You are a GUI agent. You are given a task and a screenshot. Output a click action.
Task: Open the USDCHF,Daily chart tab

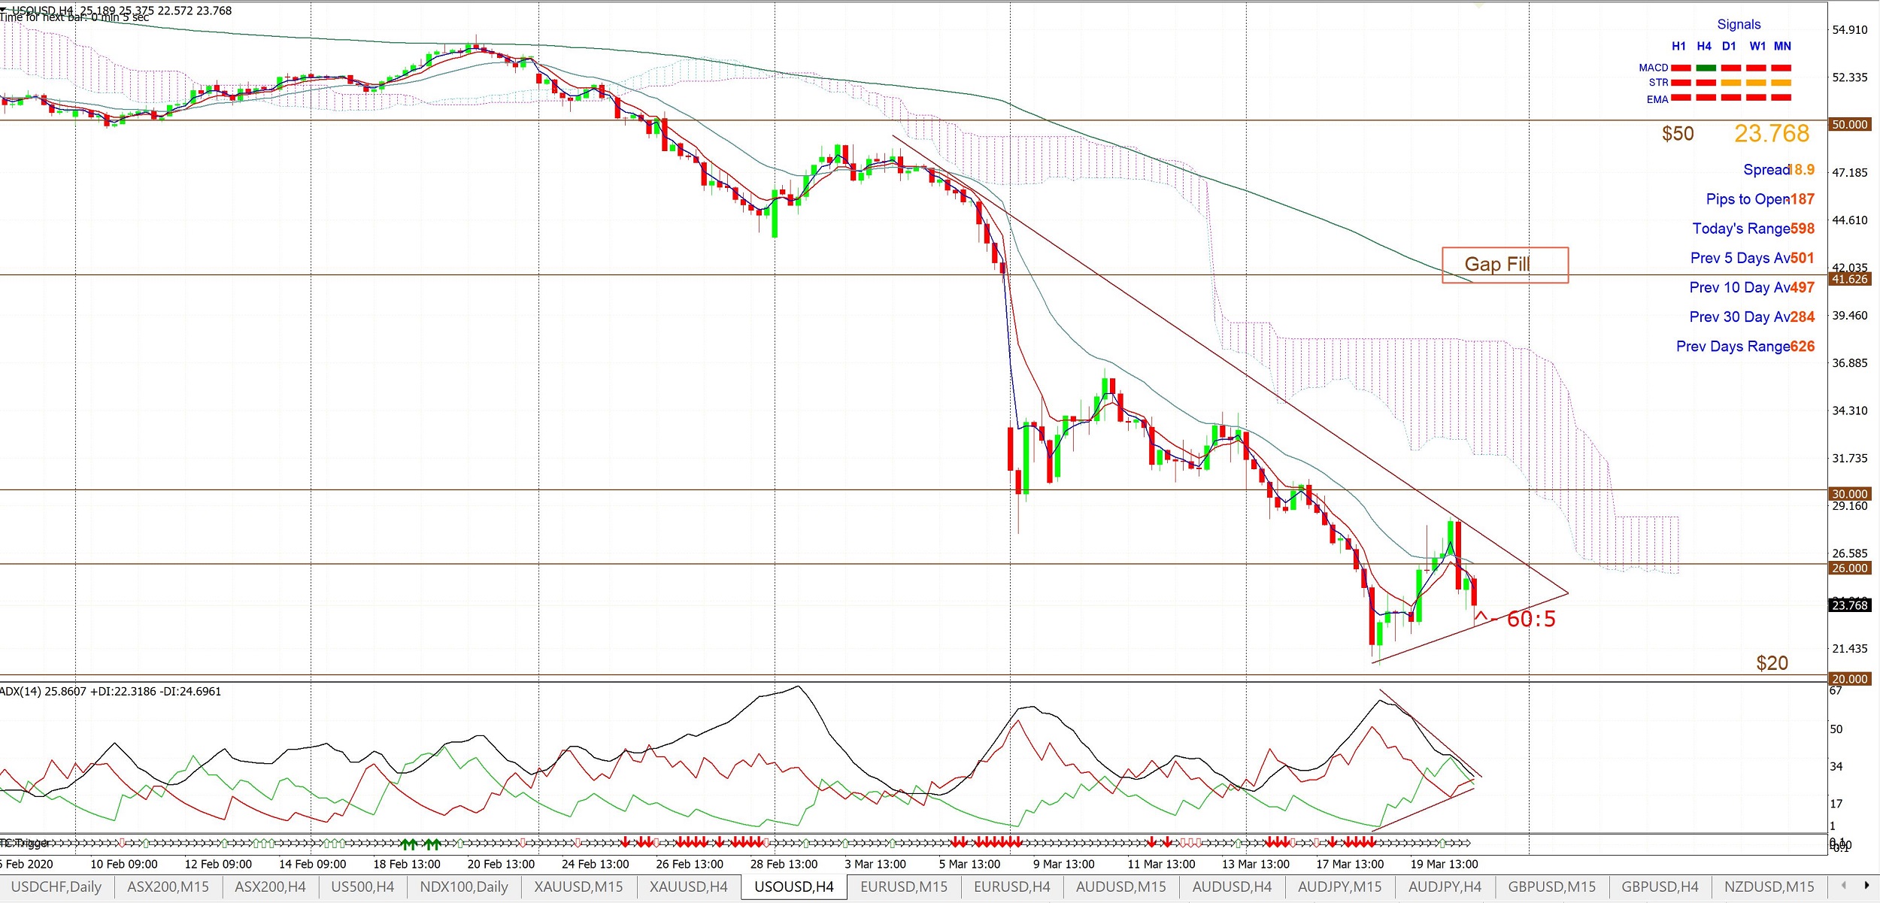coord(56,886)
